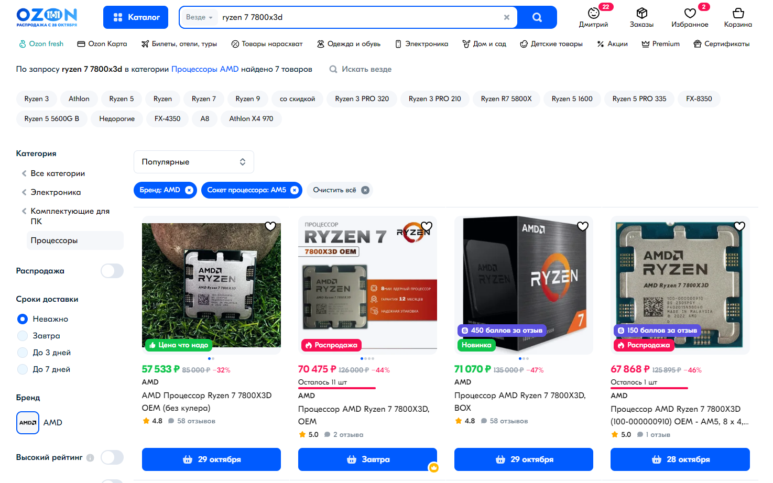Image resolution: width=773 pixels, height=483 pixels.
Task: Toggle the Высокий рейтинг switch
Action: pyautogui.click(x=112, y=457)
